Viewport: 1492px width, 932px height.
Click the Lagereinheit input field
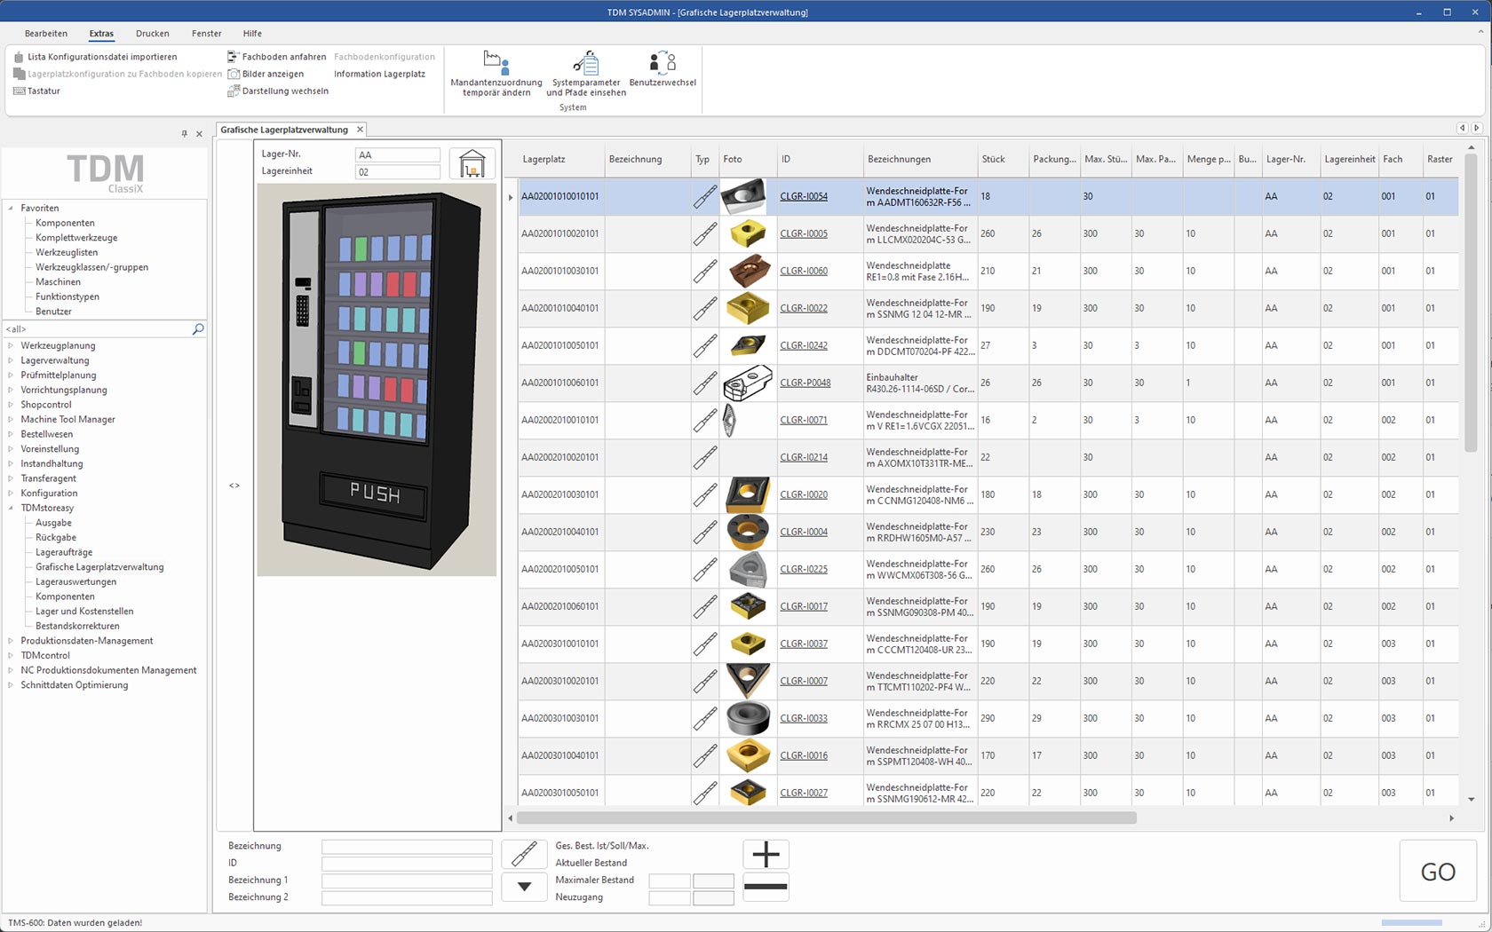(397, 172)
